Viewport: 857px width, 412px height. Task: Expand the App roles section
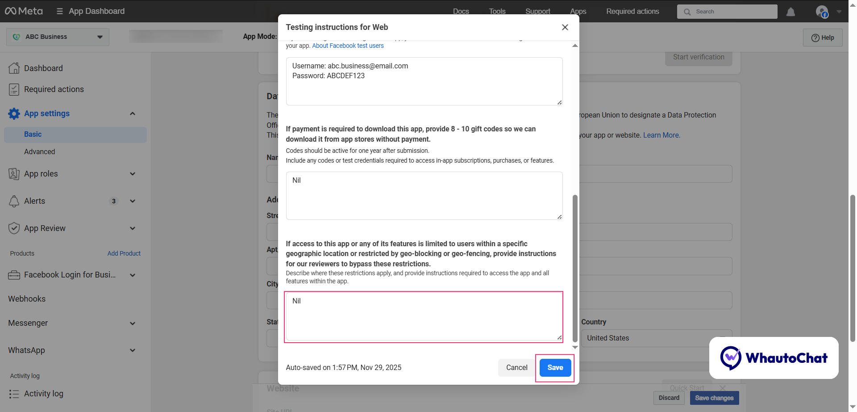pyautogui.click(x=133, y=174)
